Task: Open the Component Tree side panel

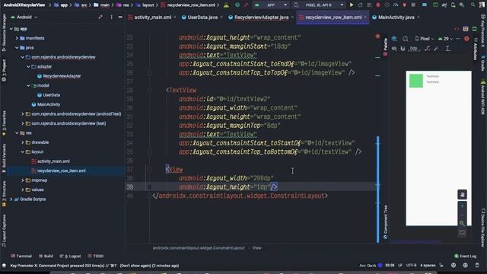Action: pos(386,221)
